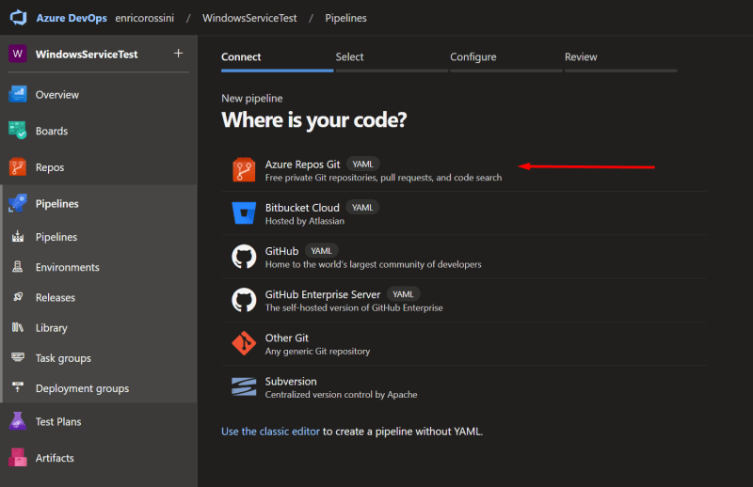The width and height of the screenshot is (753, 487).
Task: Open Test Plans in sidebar
Action: pyautogui.click(x=58, y=422)
